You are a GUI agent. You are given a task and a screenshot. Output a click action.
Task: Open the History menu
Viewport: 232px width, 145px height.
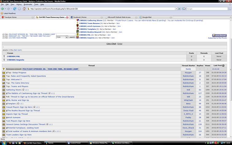pyautogui.click(x=19, y=5)
